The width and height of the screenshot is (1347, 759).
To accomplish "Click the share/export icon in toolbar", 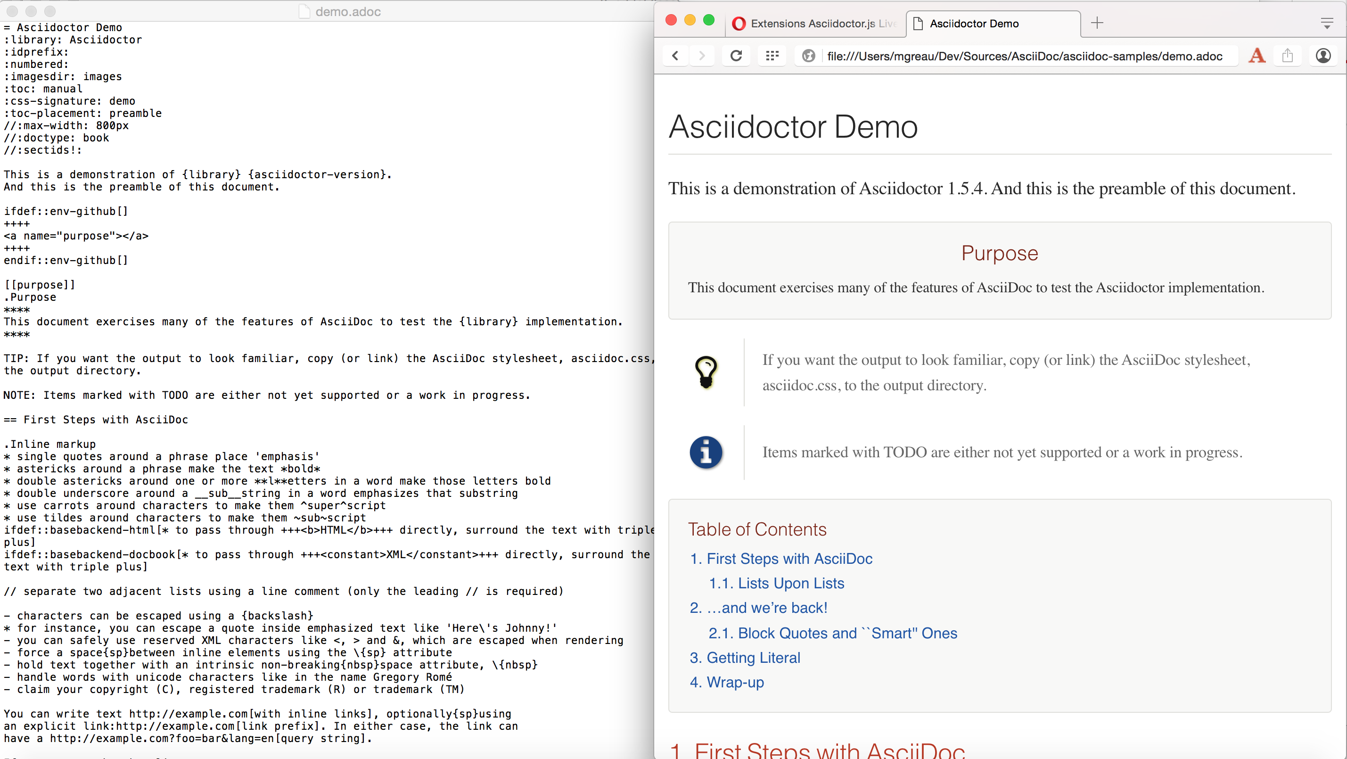I will [1288, 56].
